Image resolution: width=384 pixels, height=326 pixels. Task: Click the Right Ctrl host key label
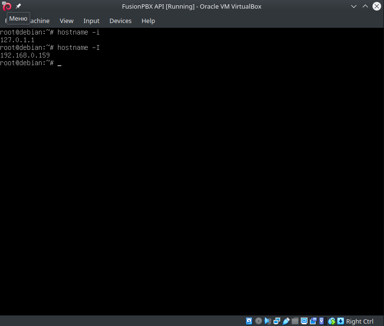point(360,321)
